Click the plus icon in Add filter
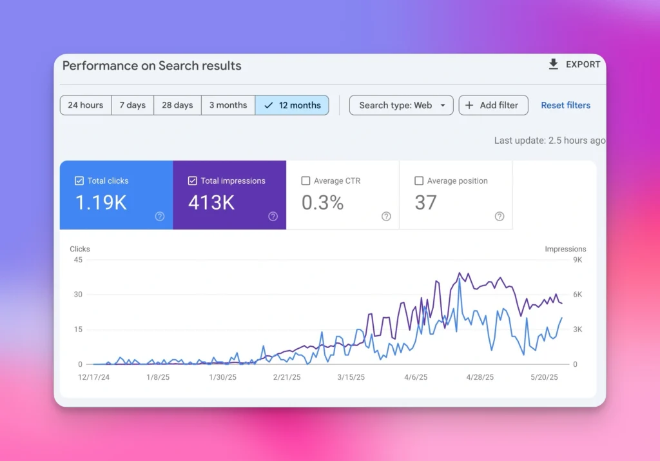Screen dimensions: 660x461 pyautogui.click(x=469, y=105)
